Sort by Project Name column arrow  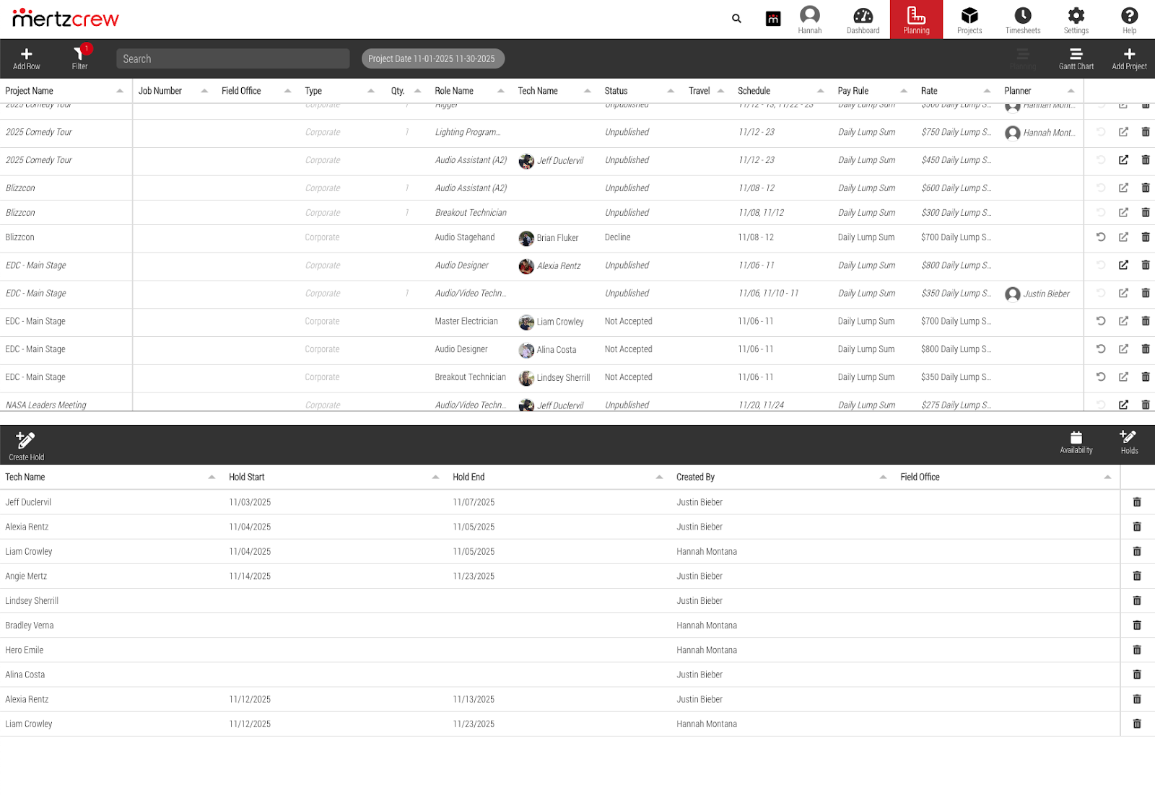[x=120, y=91]
